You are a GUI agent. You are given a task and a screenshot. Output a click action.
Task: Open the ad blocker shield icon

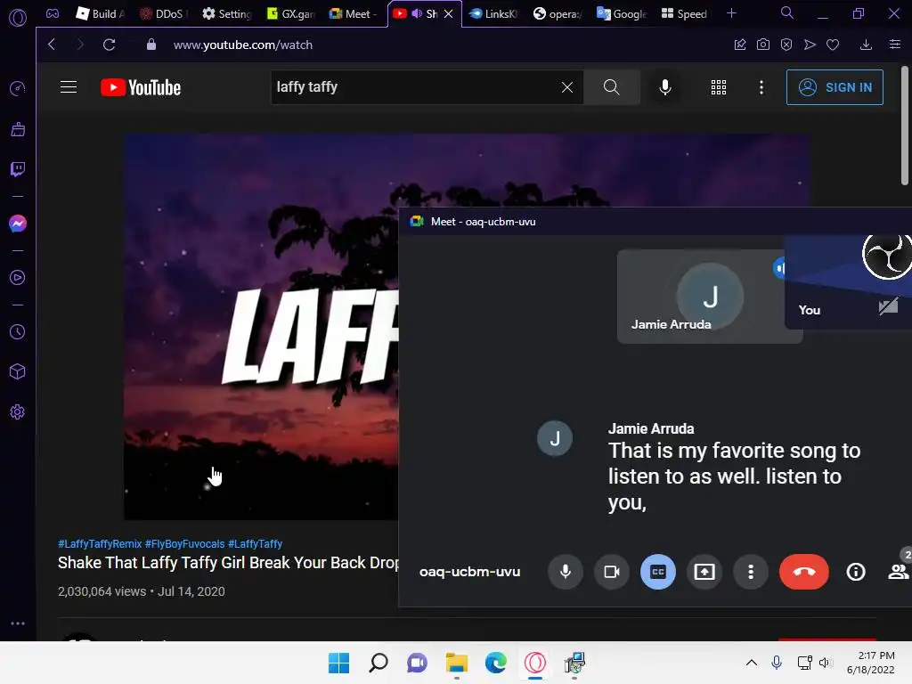(x=786, y=45)
